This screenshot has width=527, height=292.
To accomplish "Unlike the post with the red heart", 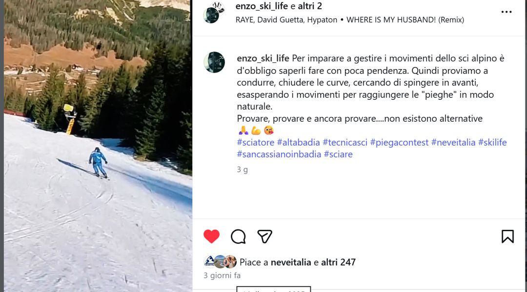I will click(211, 237).
